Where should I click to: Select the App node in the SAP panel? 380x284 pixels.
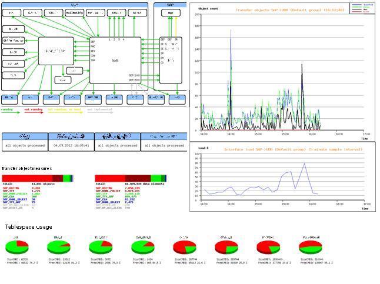point(170,12)
